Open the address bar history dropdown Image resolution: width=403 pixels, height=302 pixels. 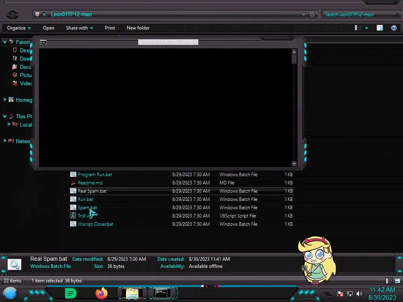pos(304,15)
